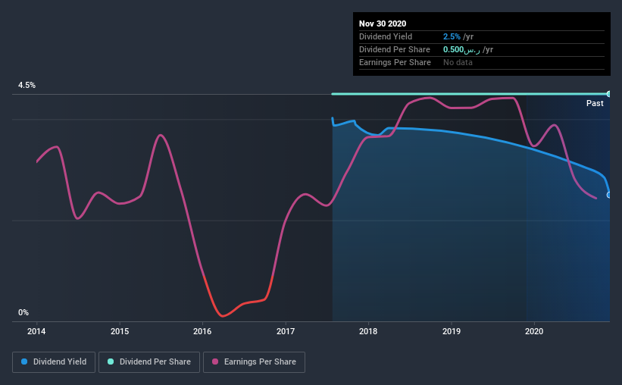Click the No data Earnings value
Viewport: 622px width, 385px height.
[458, 62]
